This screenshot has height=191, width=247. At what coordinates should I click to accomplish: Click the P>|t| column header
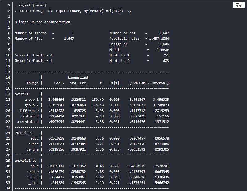click(x=114, y=83)
